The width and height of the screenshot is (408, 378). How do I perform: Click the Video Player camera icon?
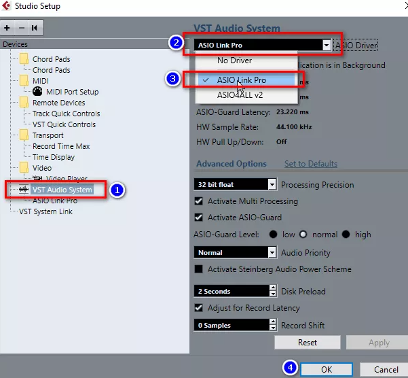tap(37, 178)
